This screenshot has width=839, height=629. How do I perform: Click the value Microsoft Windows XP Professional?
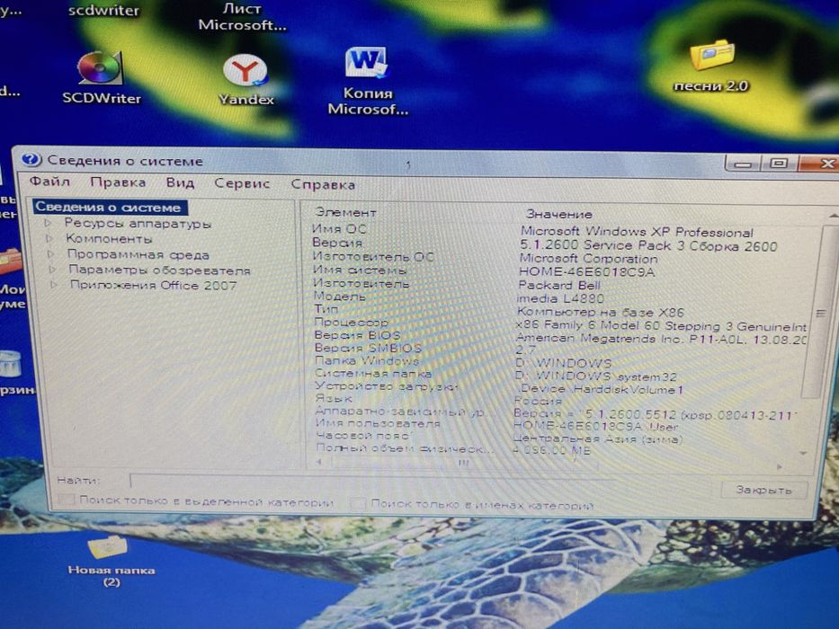click(x=637, y=232)
